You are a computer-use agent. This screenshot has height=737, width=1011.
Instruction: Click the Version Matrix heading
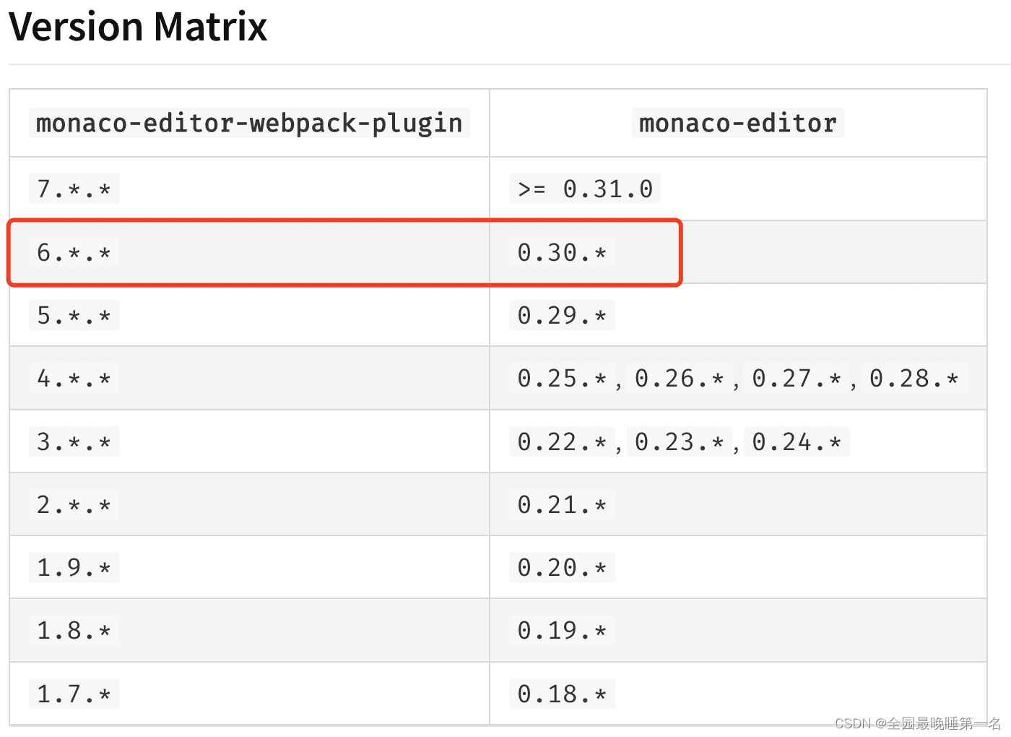tap(138, 27)
